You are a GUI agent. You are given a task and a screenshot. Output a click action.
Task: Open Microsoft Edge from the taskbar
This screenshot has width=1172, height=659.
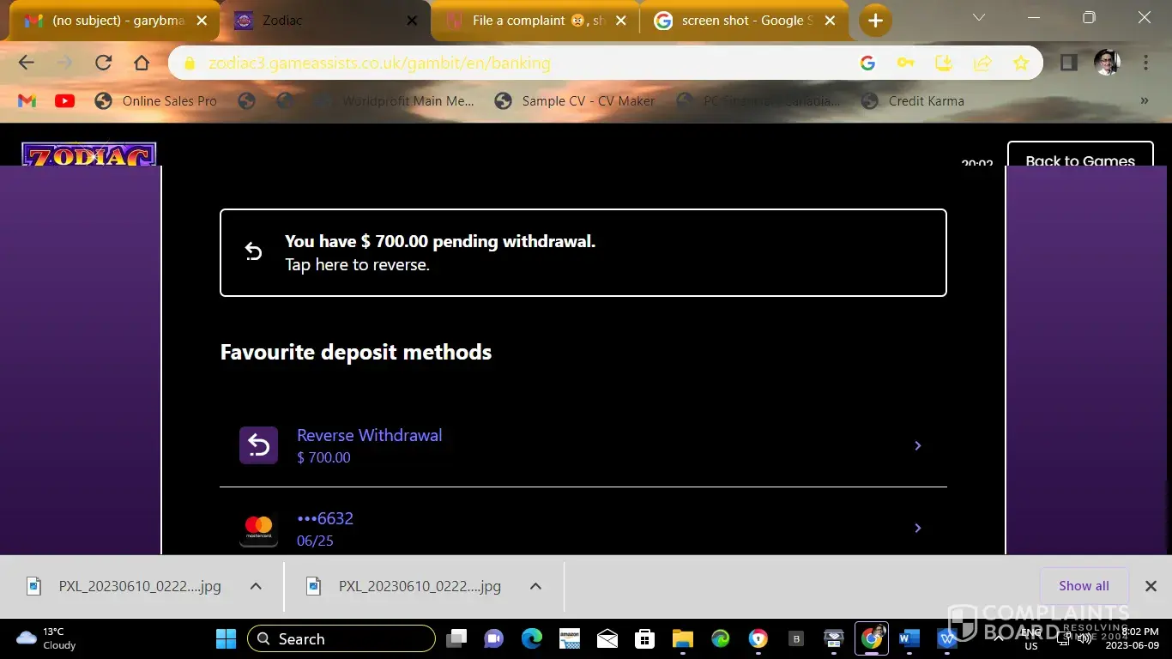click(x=532, y=638)
